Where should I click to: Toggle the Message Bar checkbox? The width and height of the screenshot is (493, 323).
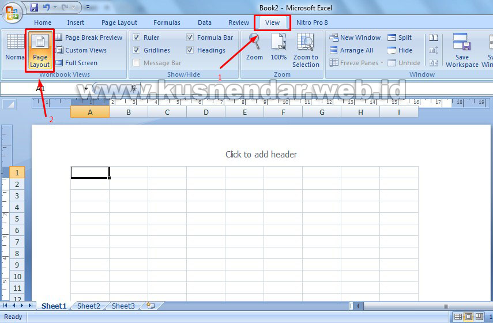point(136,63)
